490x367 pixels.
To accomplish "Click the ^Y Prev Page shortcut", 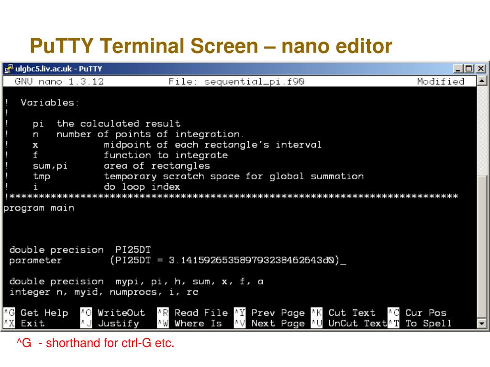I will click(x=270, y=313).
